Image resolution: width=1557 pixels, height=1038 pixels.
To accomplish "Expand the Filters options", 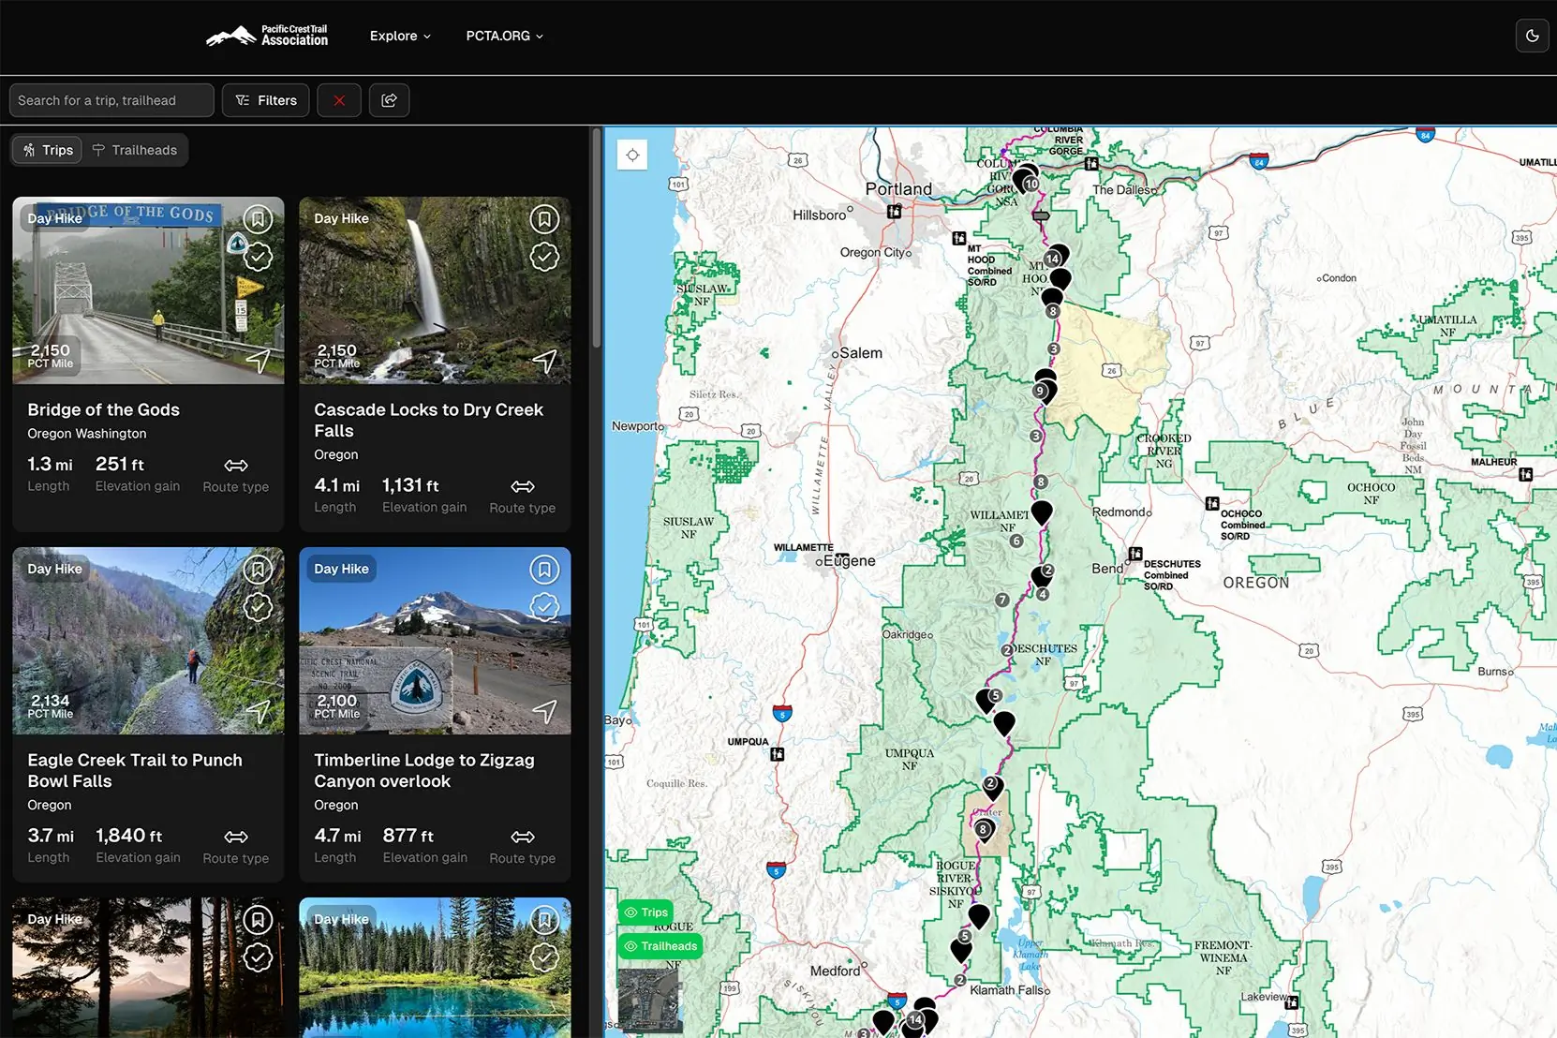I will click(265, 100).
